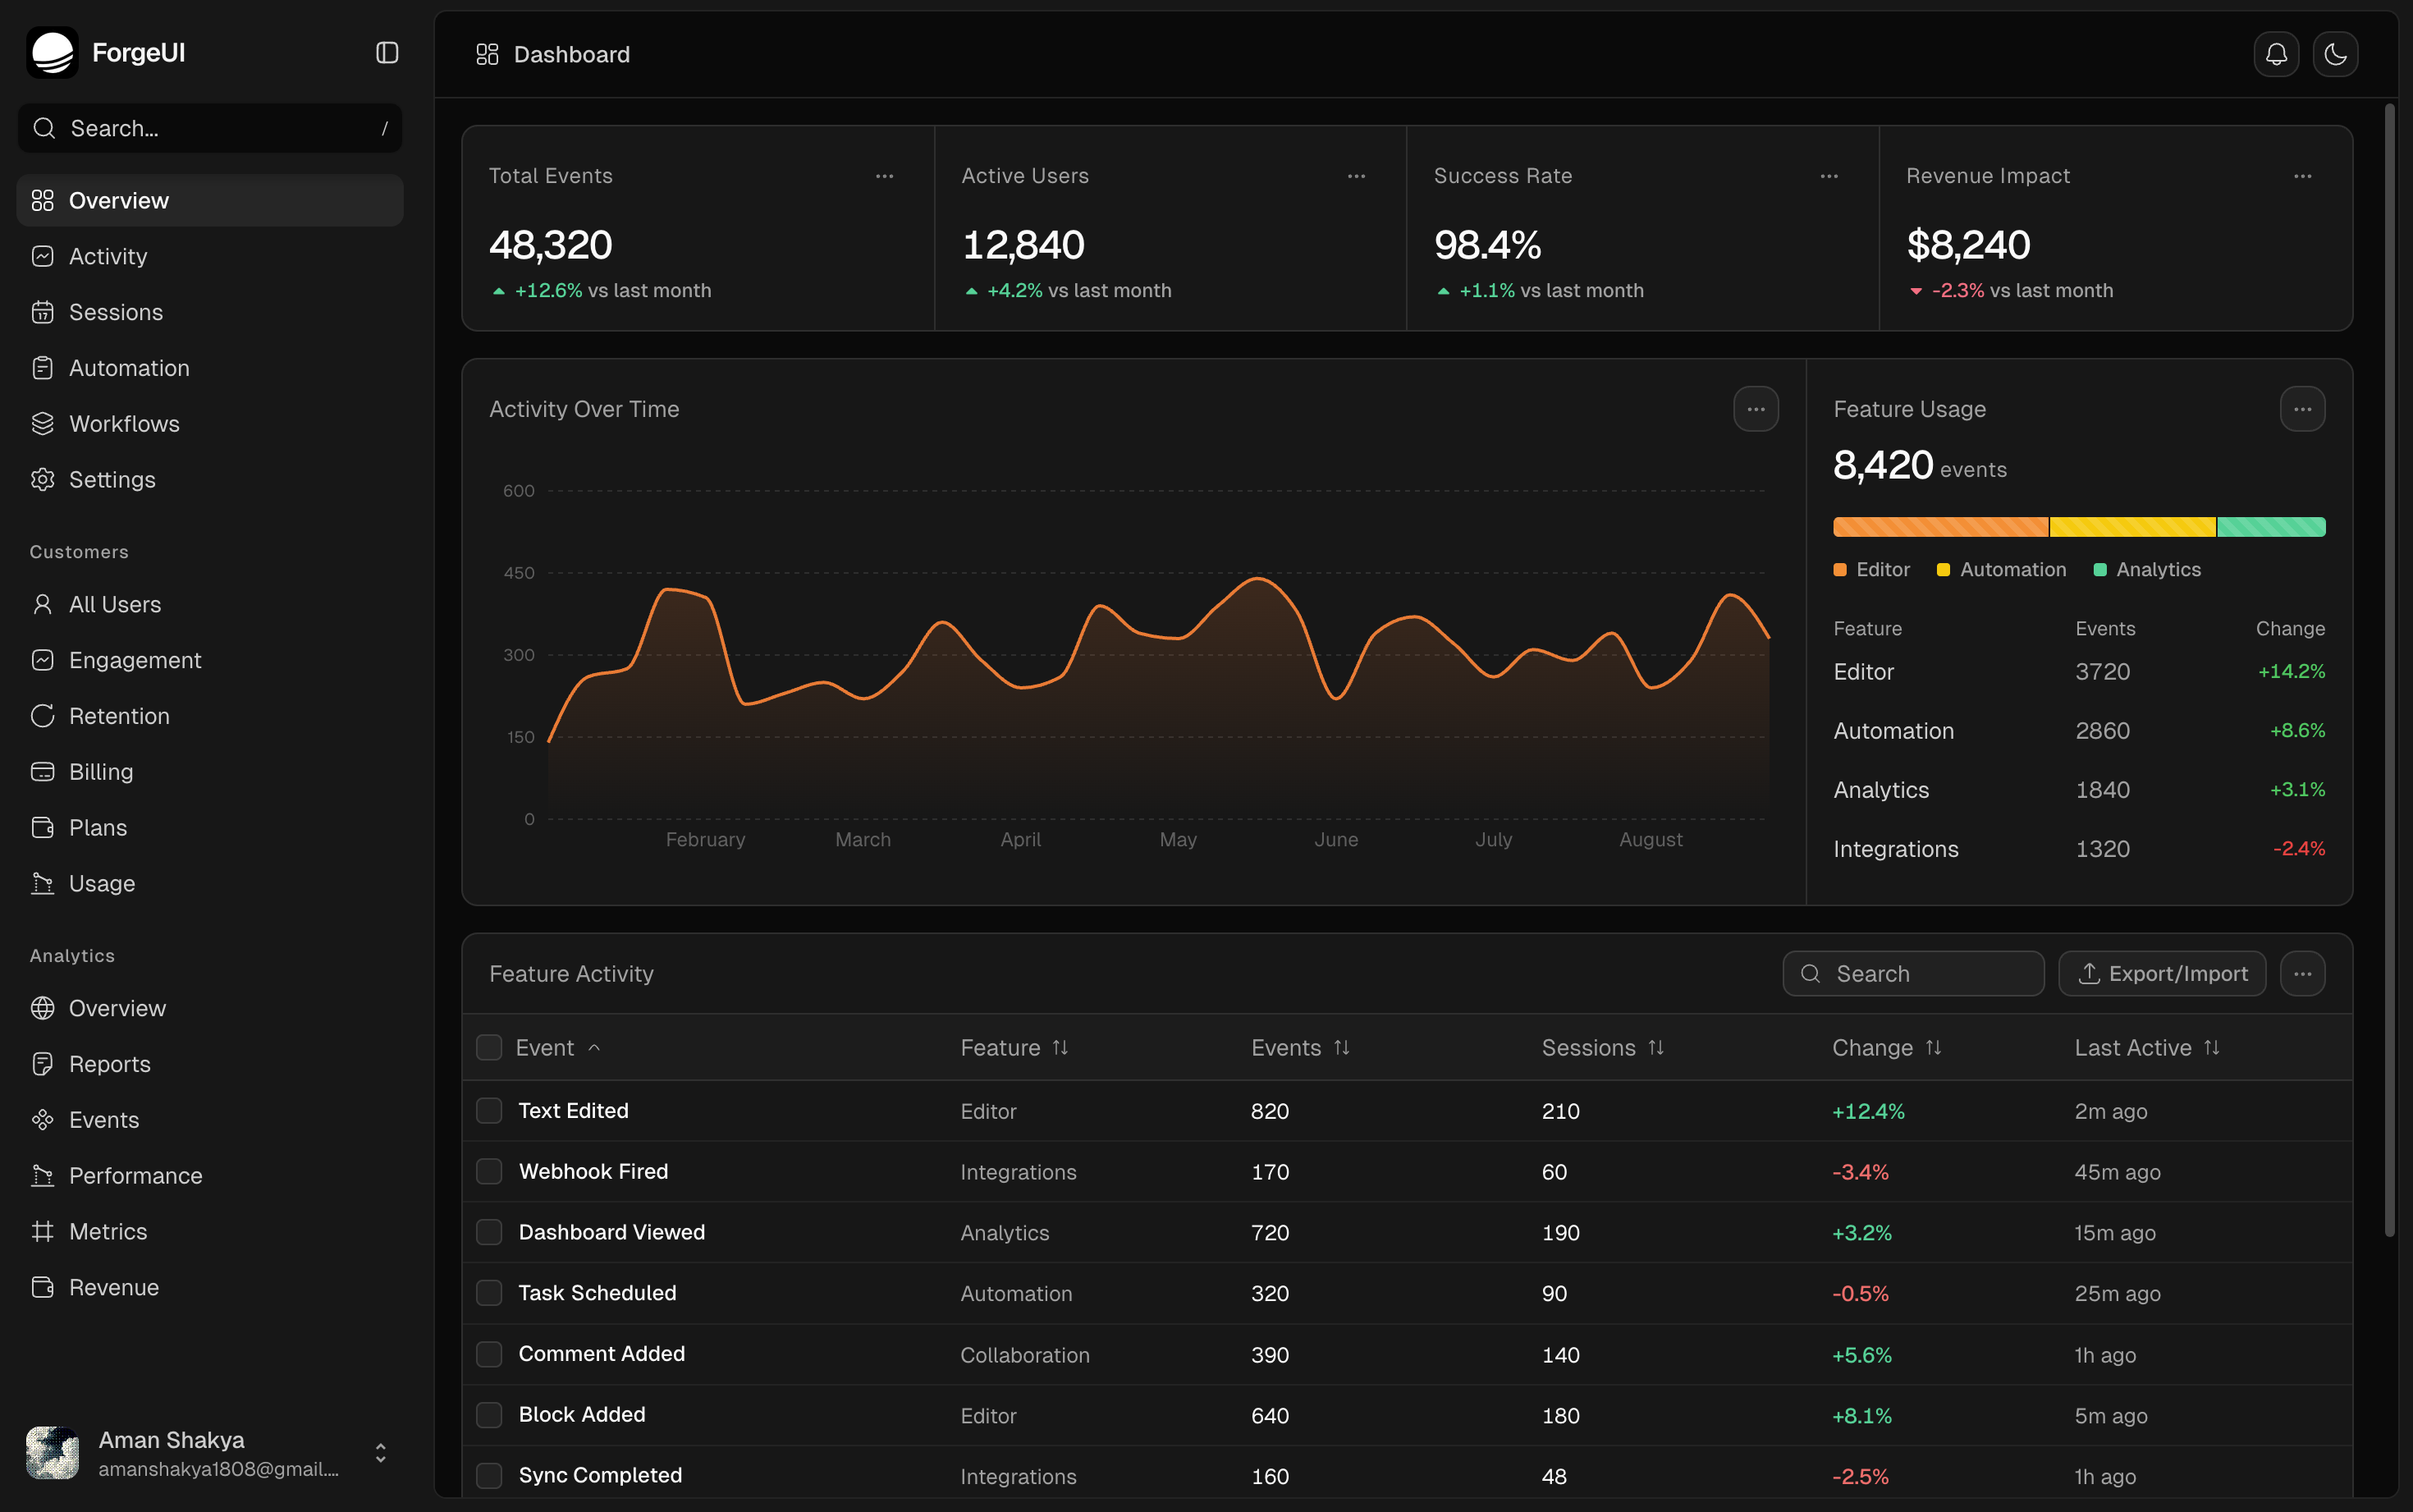Click Total Events card ellipsis icon
This screenshot has width=2413, height=1512.
click(x=885, y=176)
